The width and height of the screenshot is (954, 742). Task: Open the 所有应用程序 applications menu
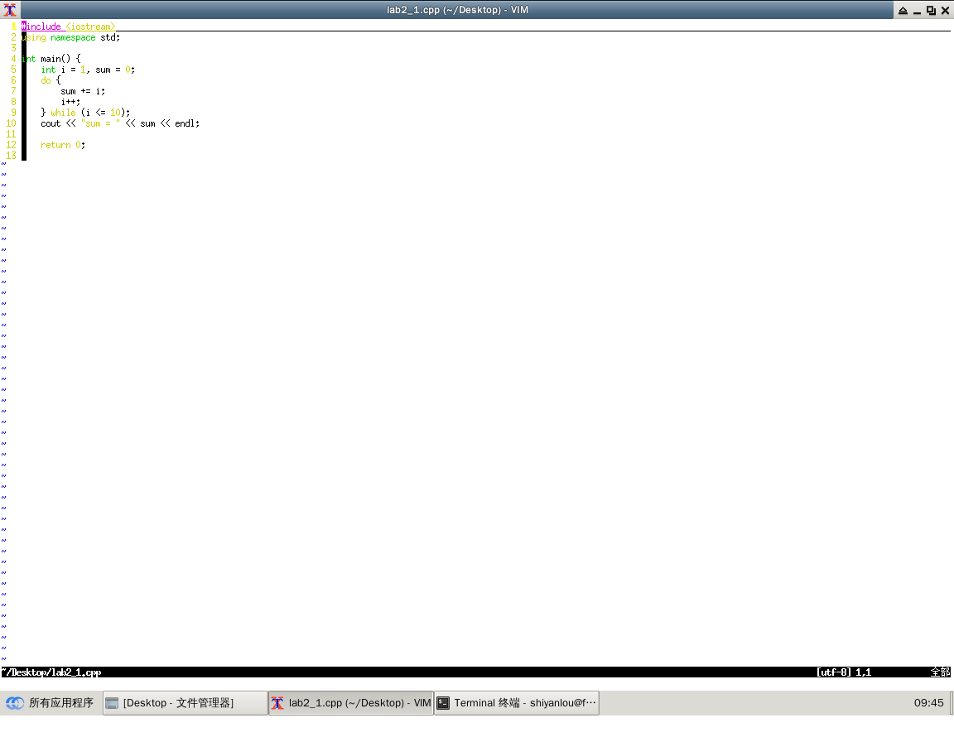(51, 703)
